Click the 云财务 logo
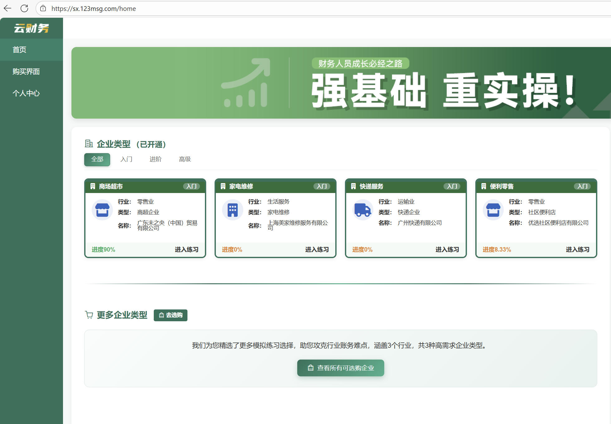The width and height of the screenshot is (611, 424). (x=32, y=28)
